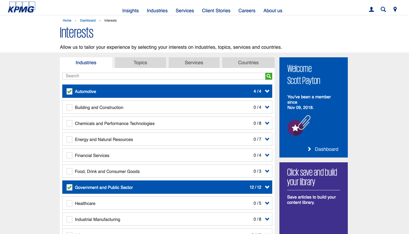Check the Building and Construction checkbox
The height and width of the screenshot is (234, 409).
[69, 107]
